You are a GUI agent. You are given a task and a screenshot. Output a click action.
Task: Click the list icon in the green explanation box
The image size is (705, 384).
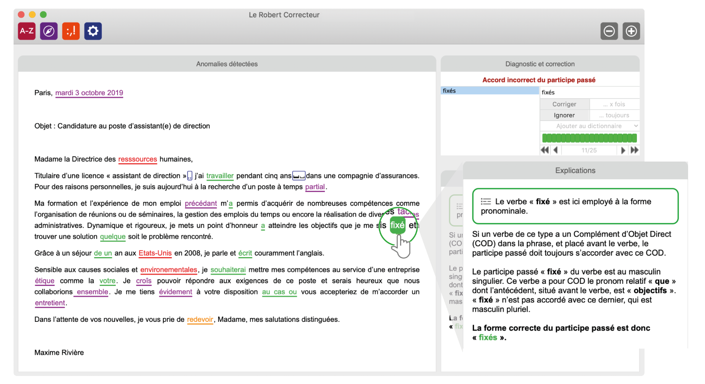pyautogui.click(x=486, y=202)
